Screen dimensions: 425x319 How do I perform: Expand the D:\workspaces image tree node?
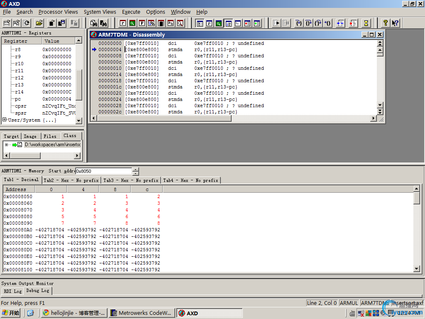(x=6, y=145)
